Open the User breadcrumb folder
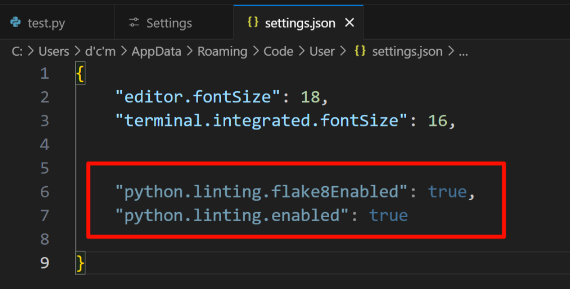The height and width of the screenshot is (289, 570). (x=322, y=51)
